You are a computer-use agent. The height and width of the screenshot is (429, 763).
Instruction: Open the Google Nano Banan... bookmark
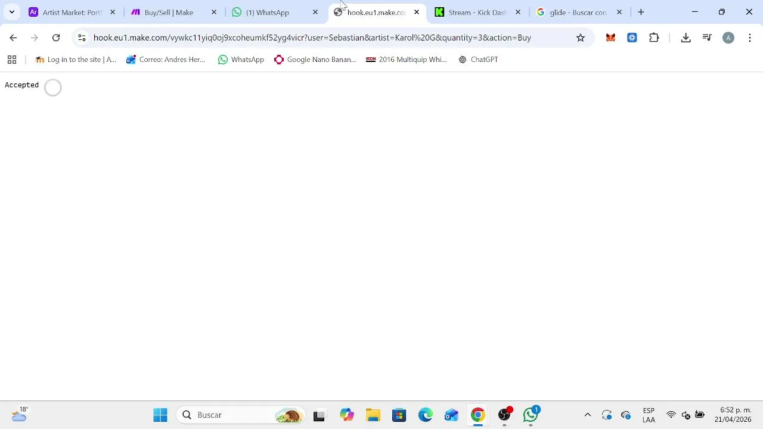[x=315, y=60]
